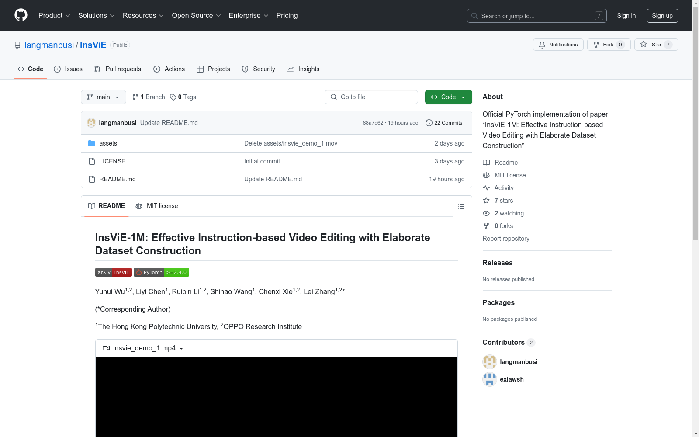Screen dimensions: 699x437
Task: Expand the insvie_demo_1.mp4 video dropdown
Action: tap(143, 348)
